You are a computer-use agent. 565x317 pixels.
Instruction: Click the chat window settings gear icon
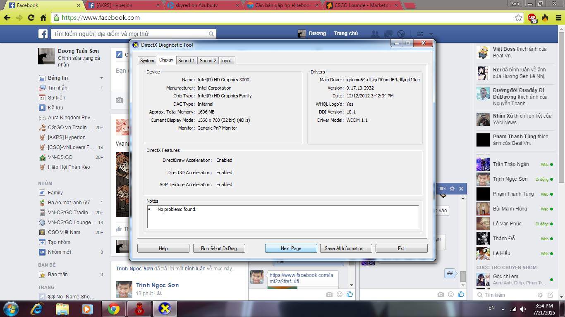[452, 189]
